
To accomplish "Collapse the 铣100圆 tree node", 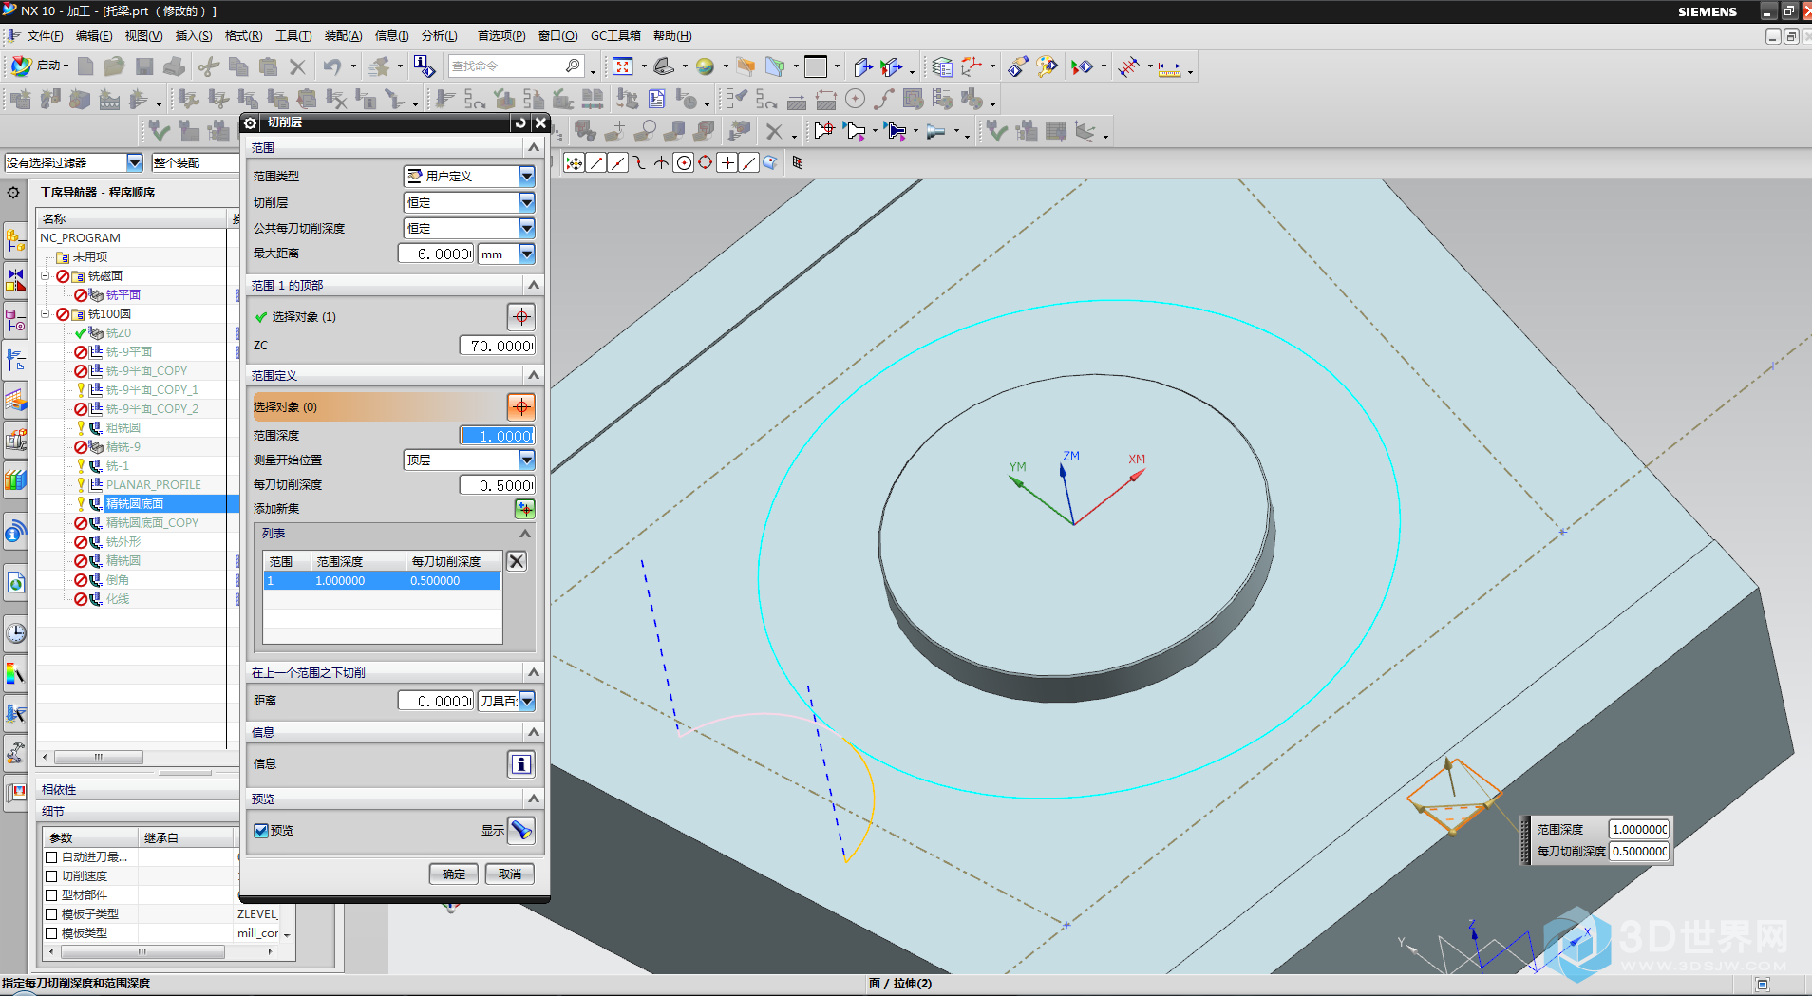I will [45, 313].
